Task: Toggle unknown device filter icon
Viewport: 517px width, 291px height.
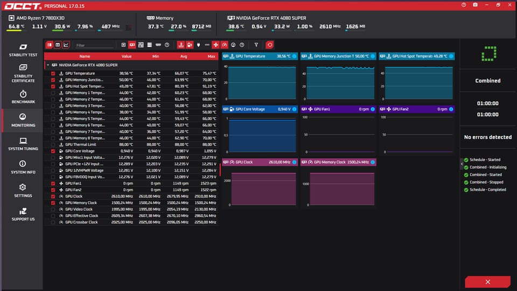Action: coord(167,45)
